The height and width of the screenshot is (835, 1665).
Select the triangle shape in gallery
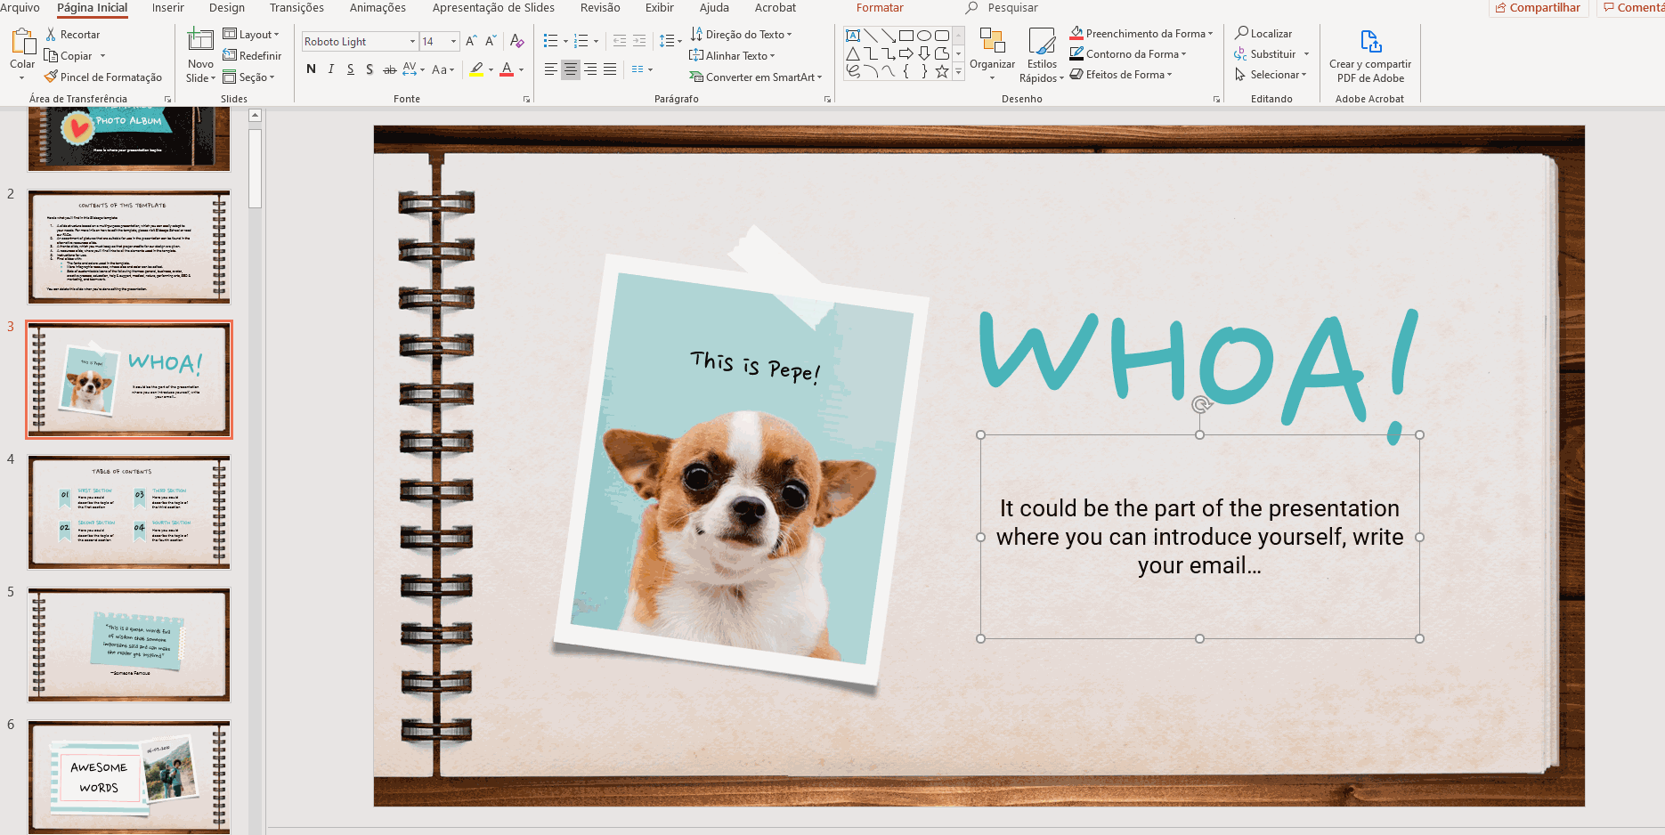[853, 53]
